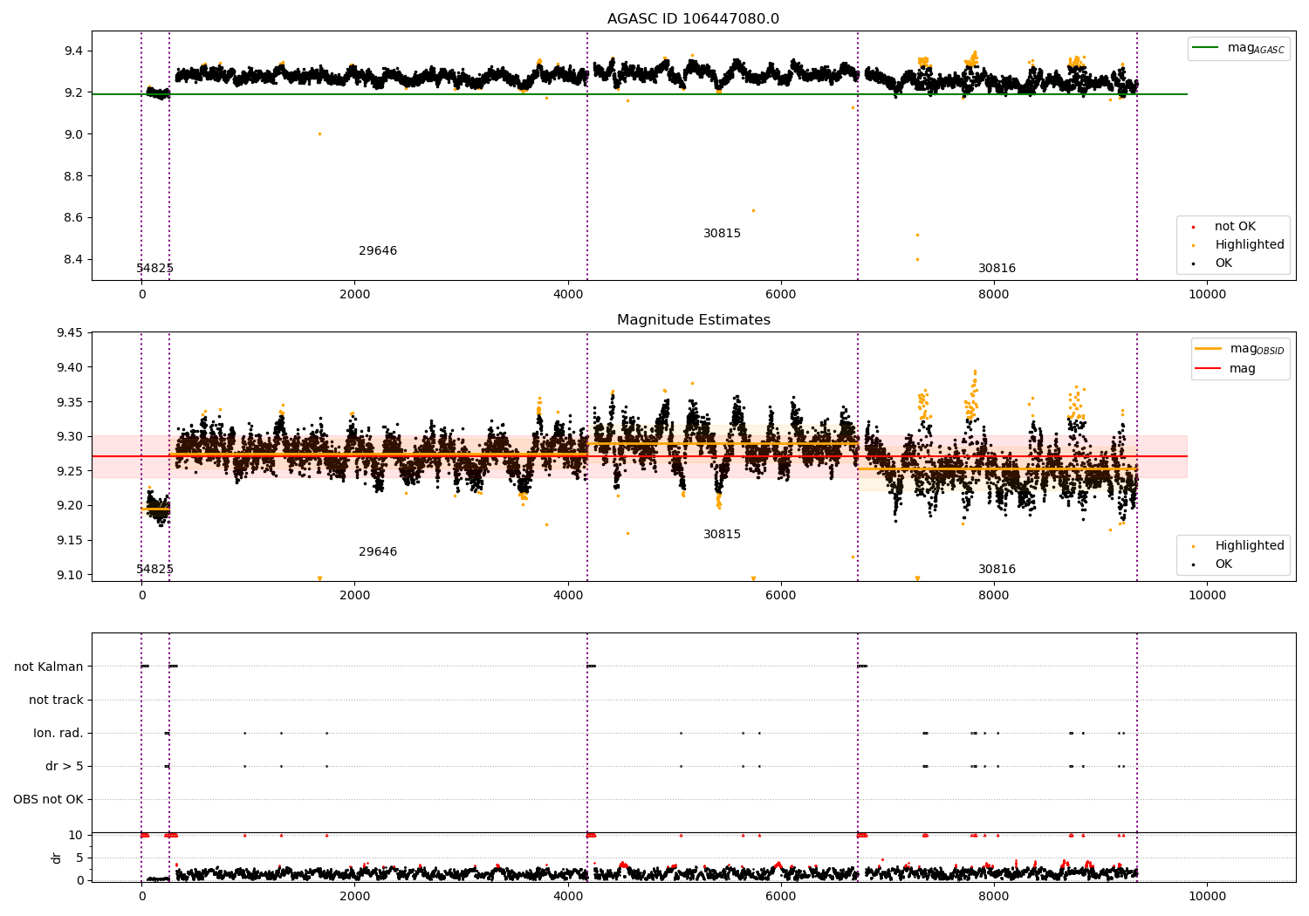The height and width of the screenshot is (916, 1309).
Task: Click the orange outlier point near magnitude 8.63
Action: coord(753,210)
